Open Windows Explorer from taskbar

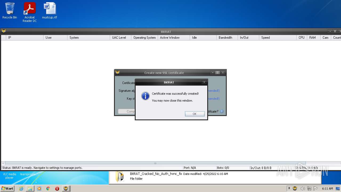click(x=30, y=189)
